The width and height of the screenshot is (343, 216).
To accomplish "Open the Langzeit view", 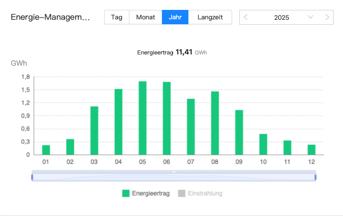I will 210,18.
